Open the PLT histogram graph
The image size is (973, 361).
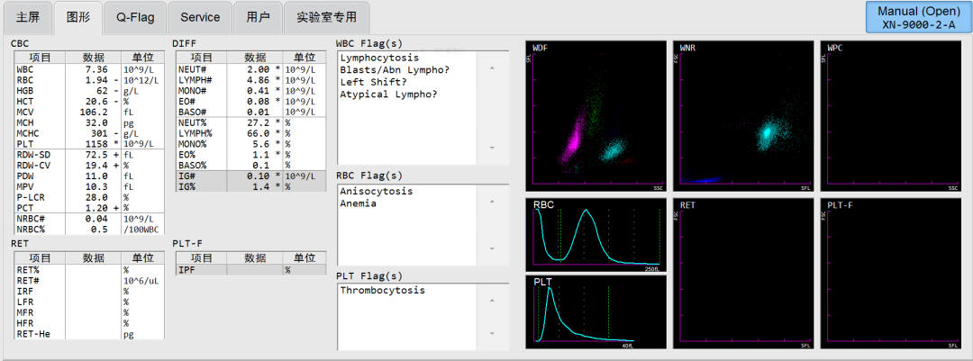pos(596,311)
